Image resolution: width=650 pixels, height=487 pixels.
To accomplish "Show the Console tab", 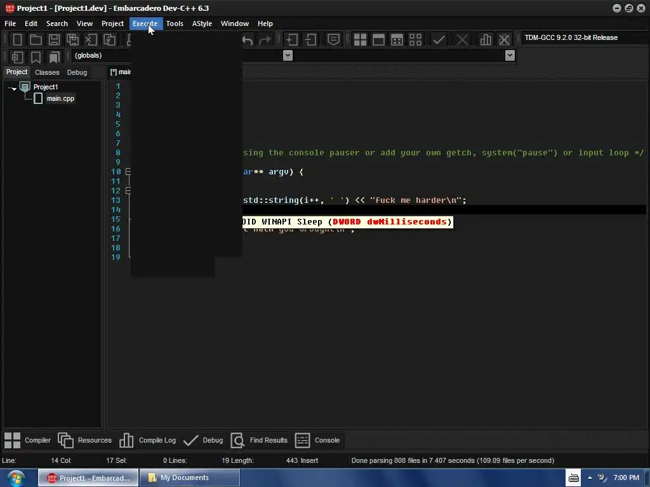I will coord(317,440).
